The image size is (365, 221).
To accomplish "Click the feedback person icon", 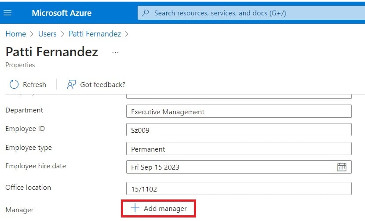I will click(71, 84).
